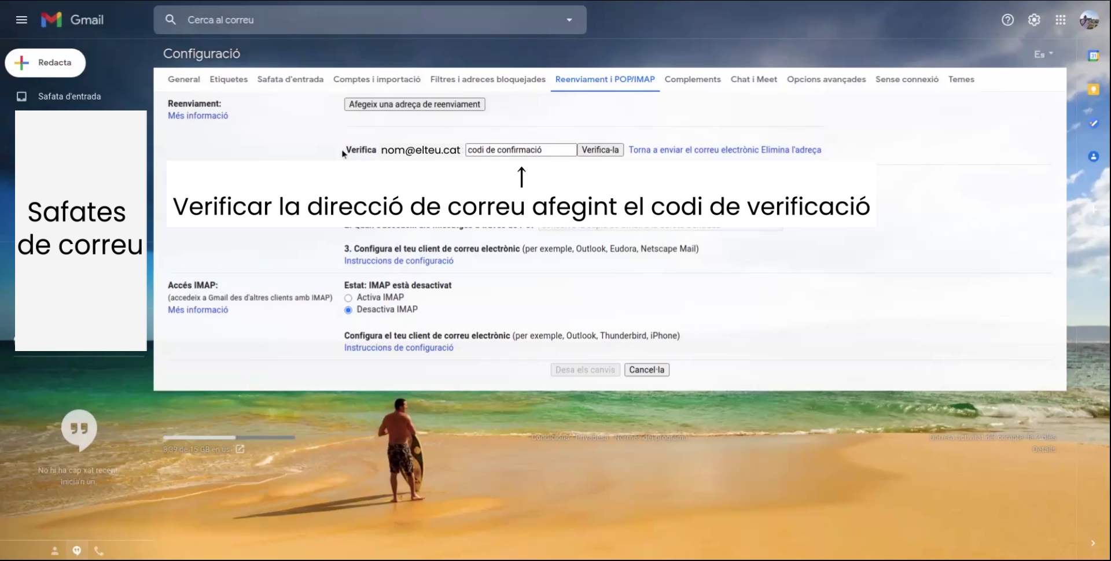Switch to the General tab
Image resolution: width=1111 pixels, height=561 pixels.
(184, 79)
